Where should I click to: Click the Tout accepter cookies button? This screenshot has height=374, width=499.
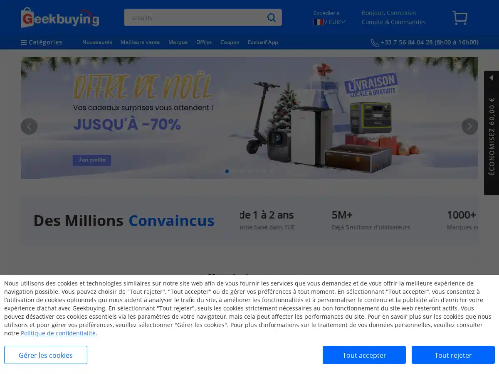(364, 355)
